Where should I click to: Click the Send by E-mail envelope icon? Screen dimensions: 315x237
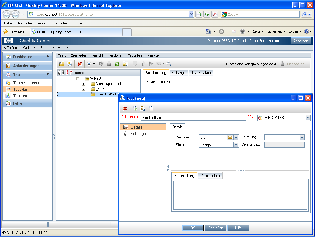[159, 64]
